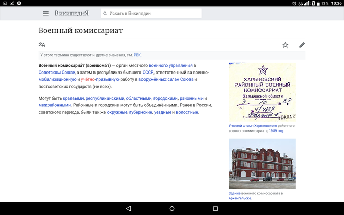Viewport: 344px width, 215px height.
Task: Open the окружные link
Action: point(117,112)
